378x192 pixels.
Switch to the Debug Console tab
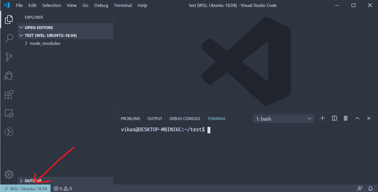(x=185, y=119)
